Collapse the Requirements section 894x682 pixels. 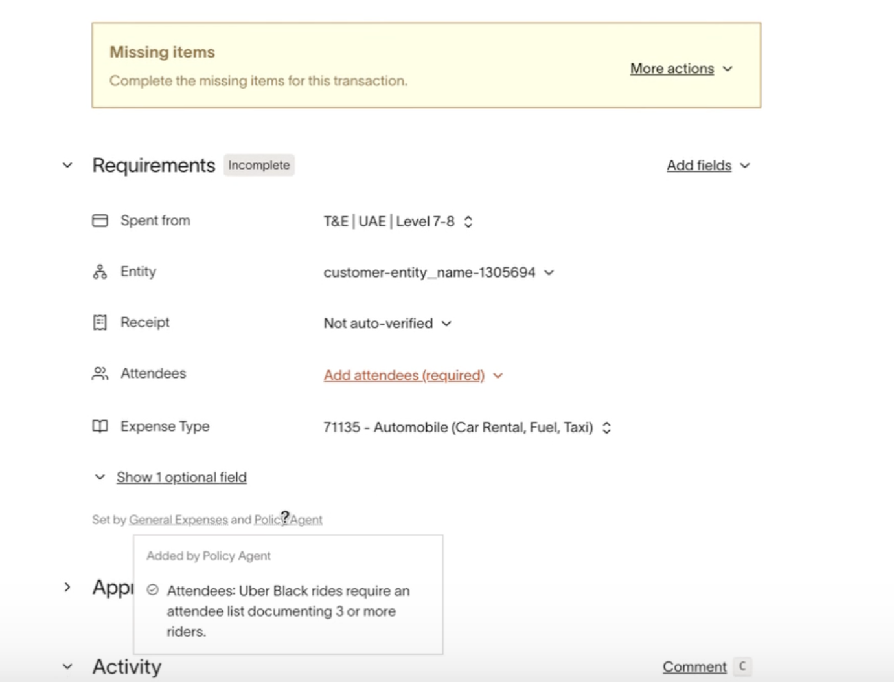[x=67, y=165]
